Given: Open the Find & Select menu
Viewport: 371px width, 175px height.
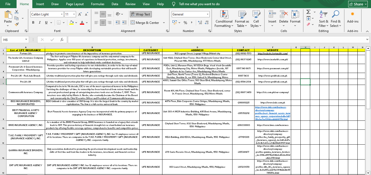Looking at the screenshot, I should 335,18.
